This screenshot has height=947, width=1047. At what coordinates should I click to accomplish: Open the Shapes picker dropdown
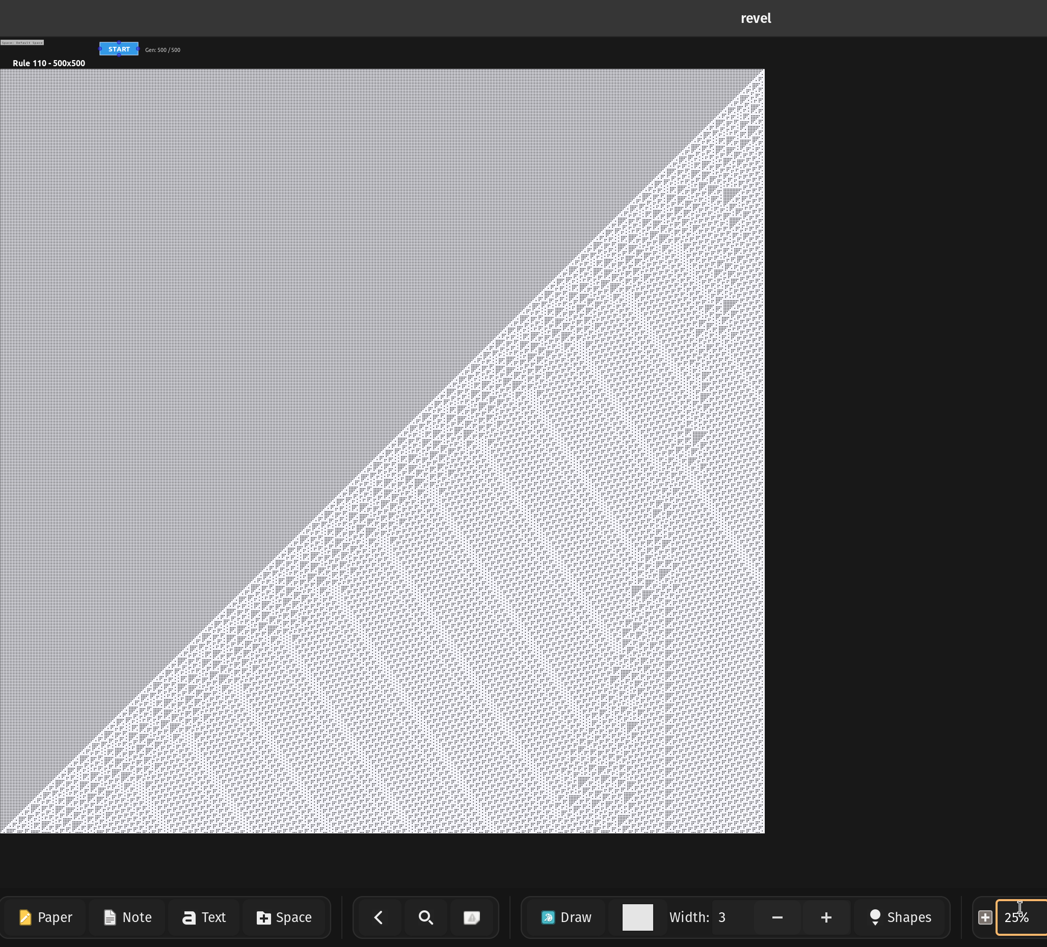coord(901,917)
